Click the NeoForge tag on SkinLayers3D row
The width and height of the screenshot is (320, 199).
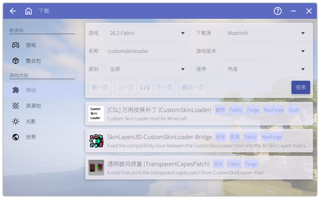[272, 137]
